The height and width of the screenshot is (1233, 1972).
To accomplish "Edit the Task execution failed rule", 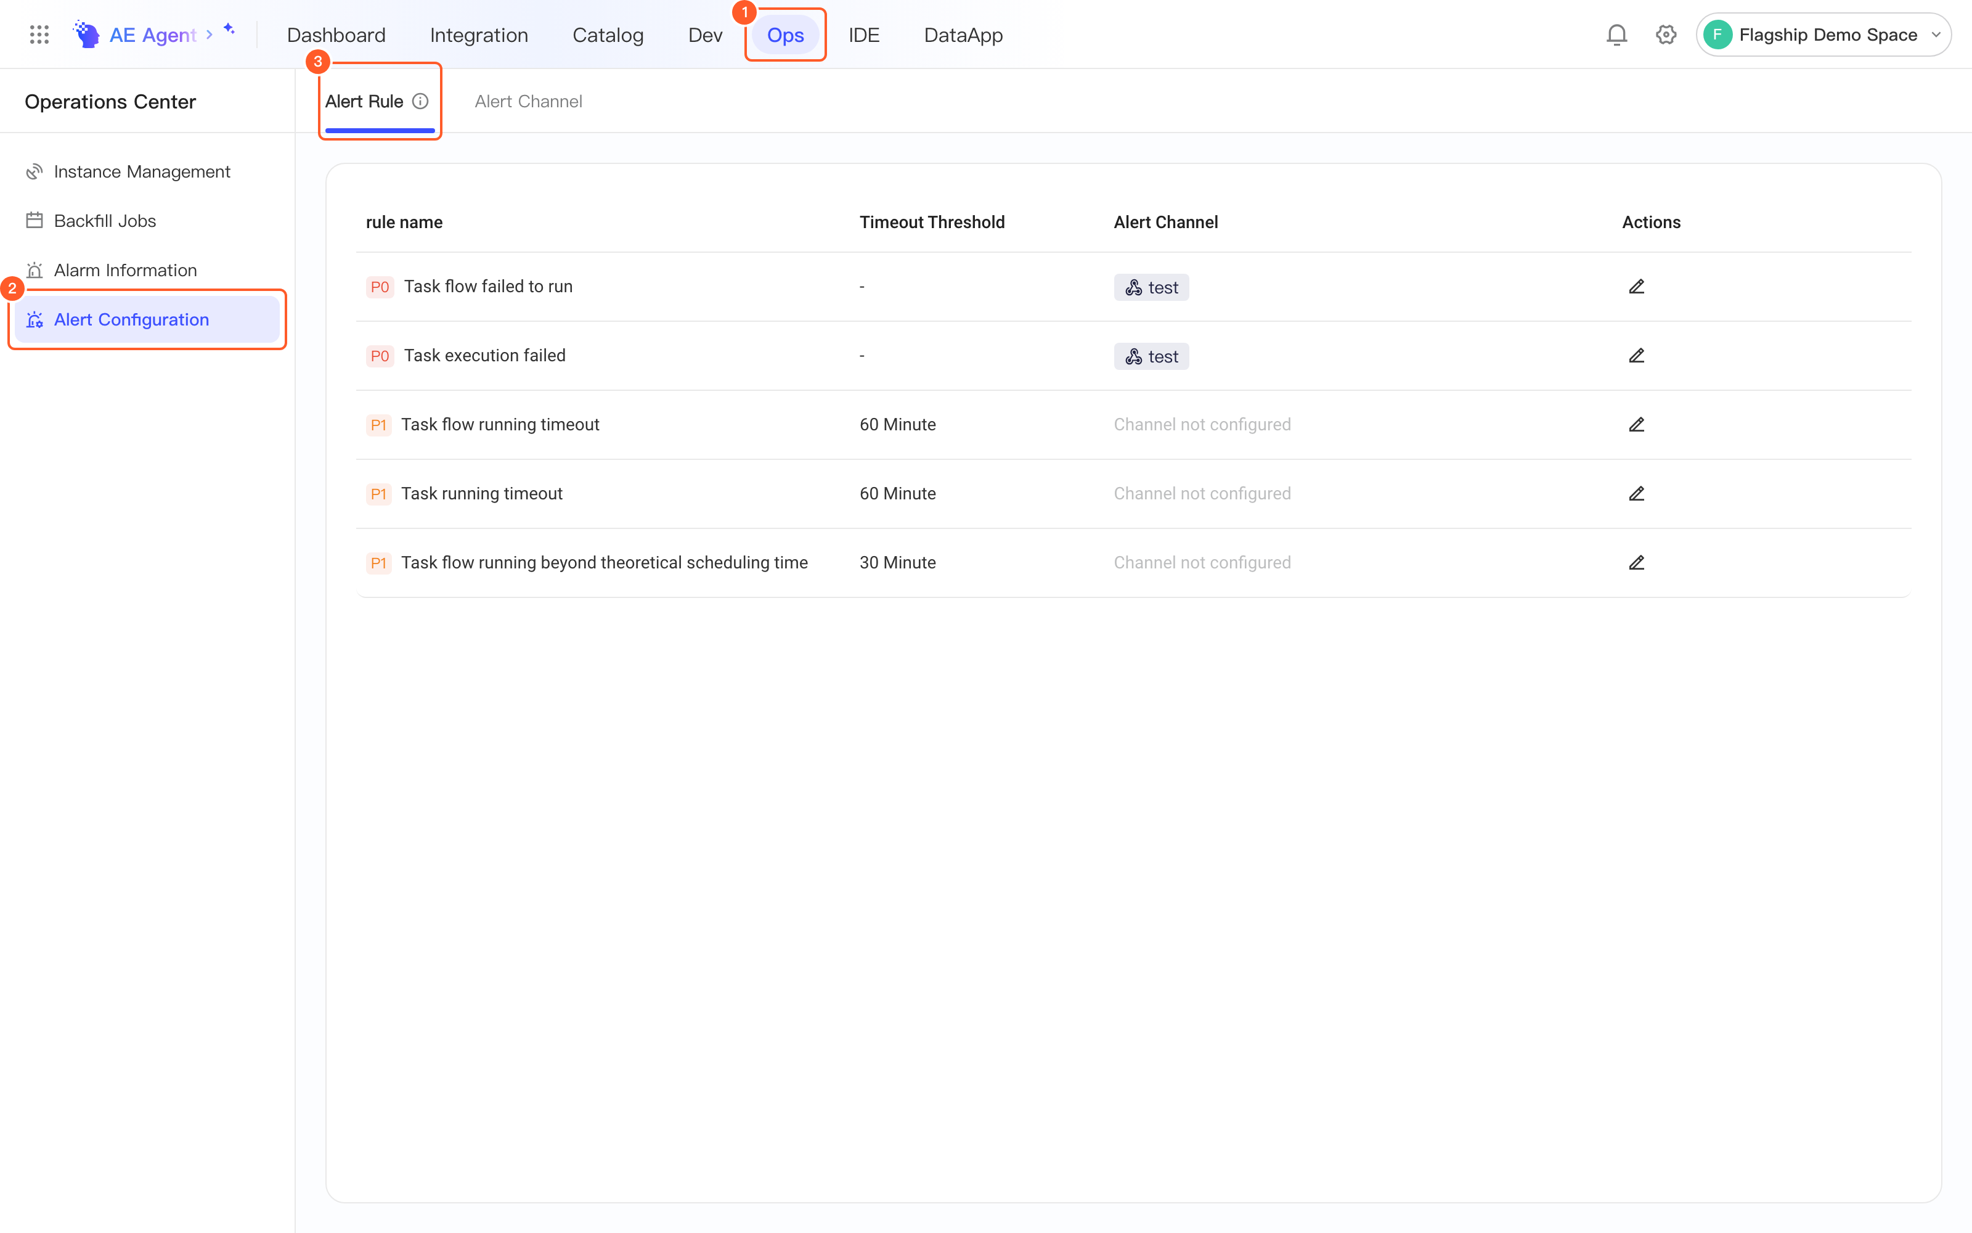I will pos(1636,356).
